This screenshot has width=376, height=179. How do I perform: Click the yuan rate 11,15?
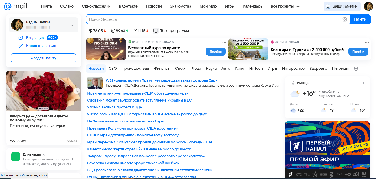pos(141,31)
